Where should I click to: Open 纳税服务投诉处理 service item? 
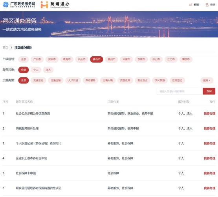click(27, 128)
